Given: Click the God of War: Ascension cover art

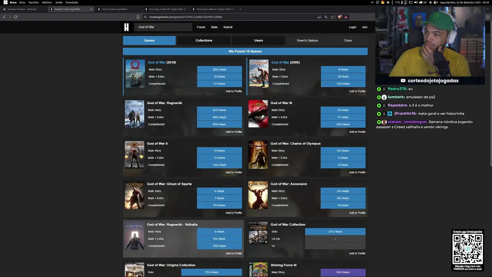Looking at the screenshot, I should tap(258, 195).
